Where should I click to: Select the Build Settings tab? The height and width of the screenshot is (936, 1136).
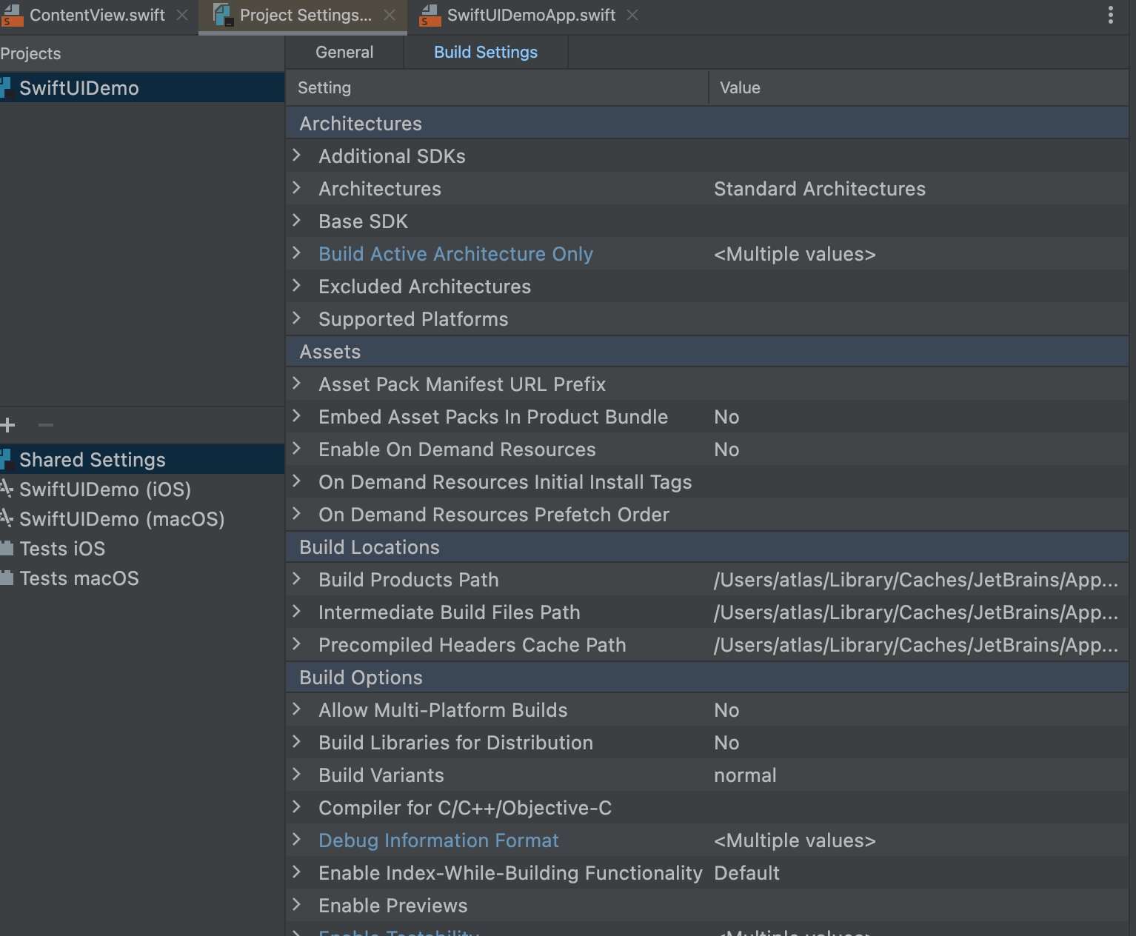(486, 53)
